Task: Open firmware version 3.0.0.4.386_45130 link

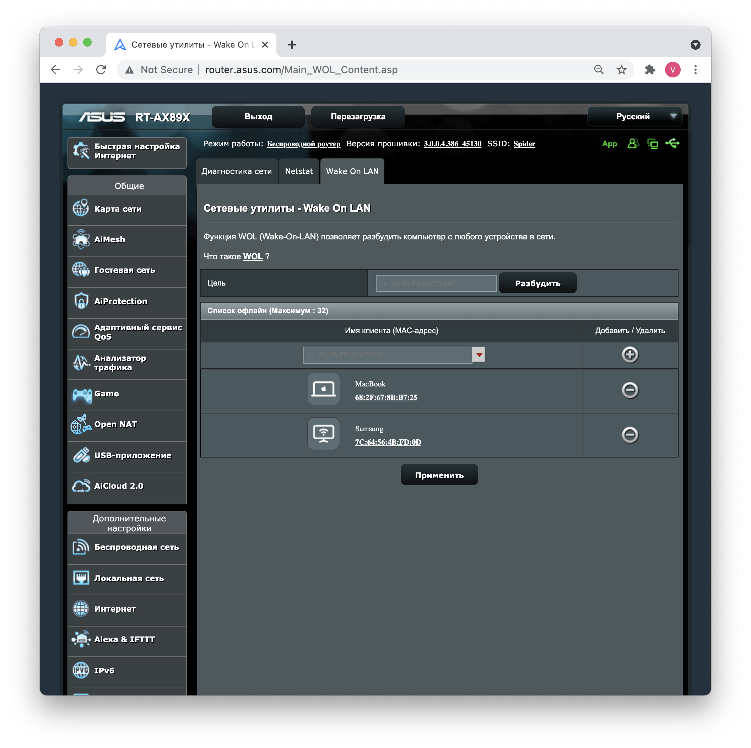Action: tap(453, 144)
